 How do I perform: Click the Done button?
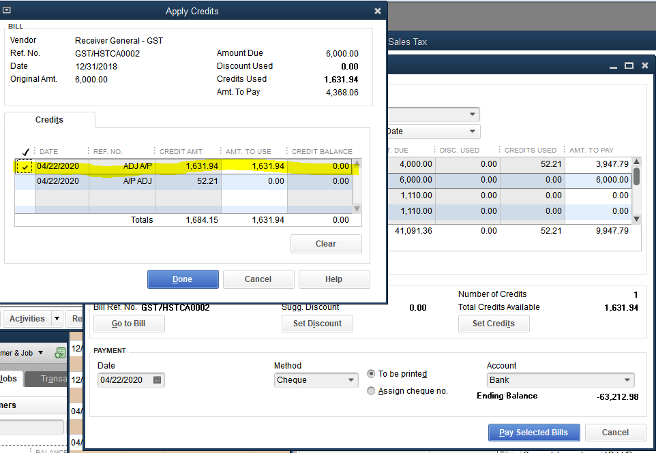tap(183, 279)
